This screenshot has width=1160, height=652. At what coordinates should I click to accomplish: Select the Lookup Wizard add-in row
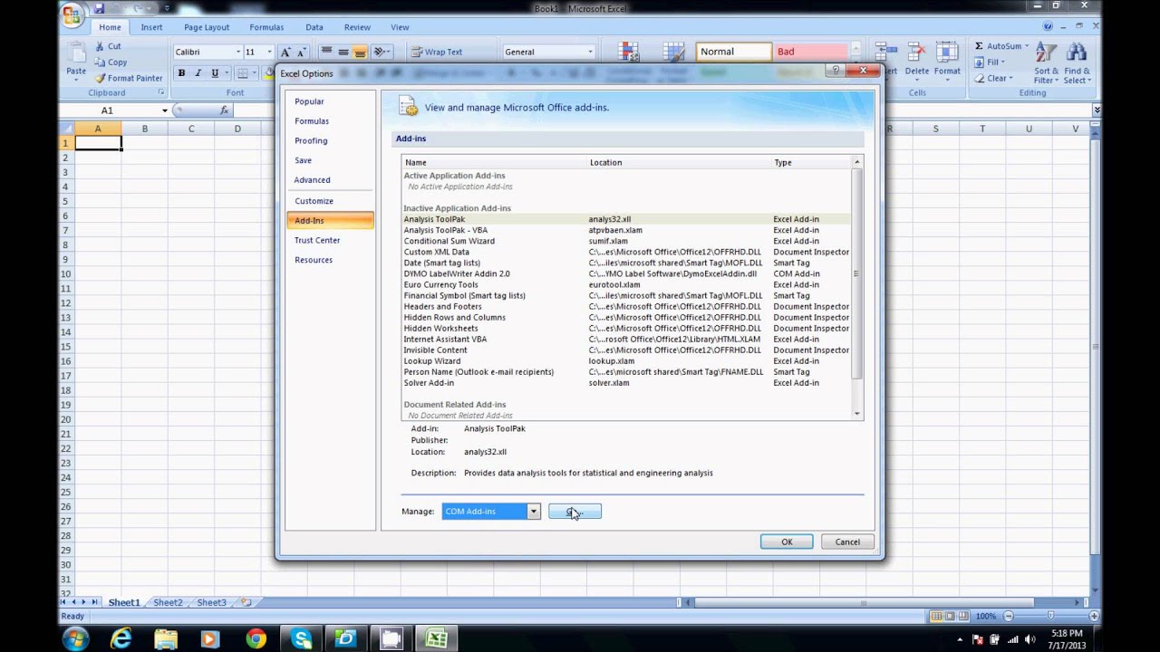click(x=626, y=360)
